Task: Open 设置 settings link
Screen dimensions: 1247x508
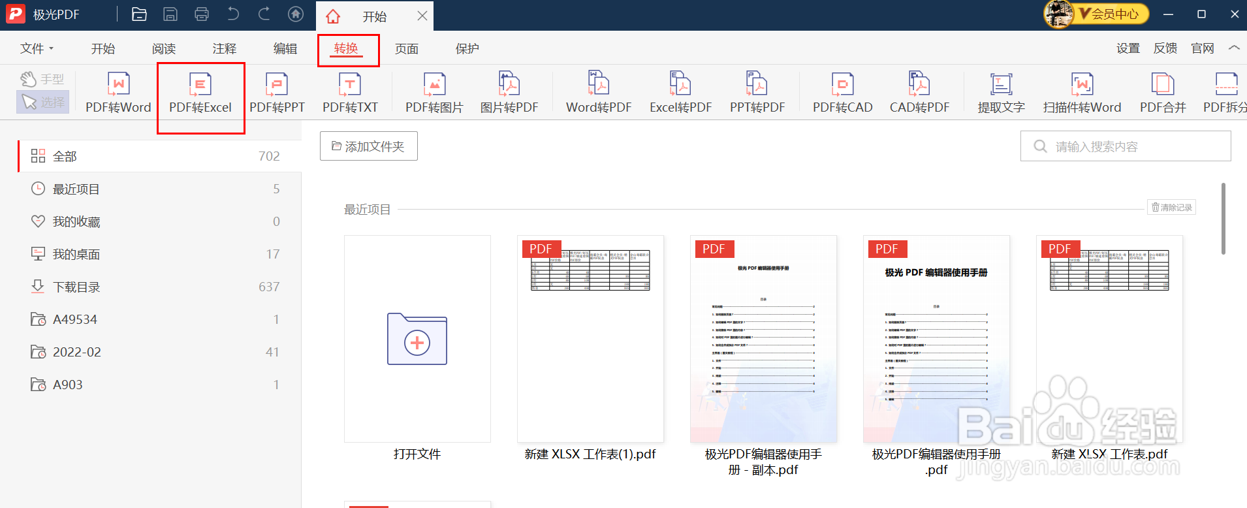Action: (1128, 48)
